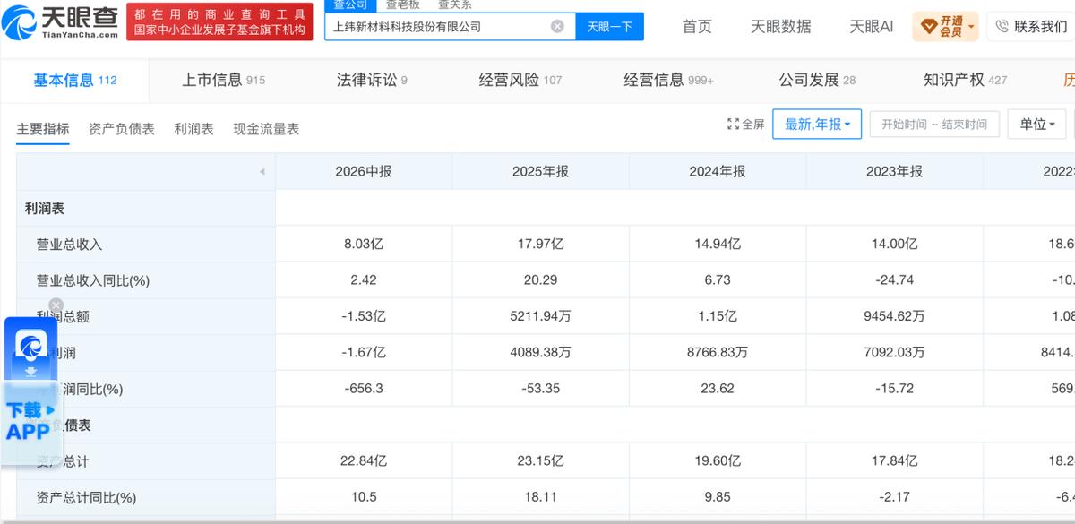Click the 5211.94万 profit cell
The height and width of the screenshot is (524, 1075).
[540, 316]
